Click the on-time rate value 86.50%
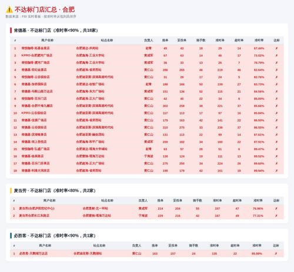 point(259,120)
